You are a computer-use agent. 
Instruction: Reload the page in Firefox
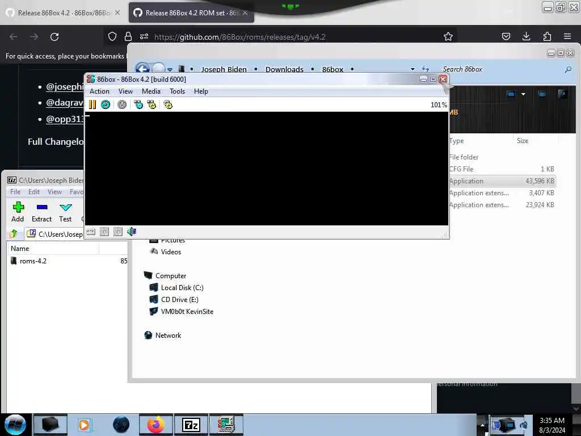coord(54,37)
